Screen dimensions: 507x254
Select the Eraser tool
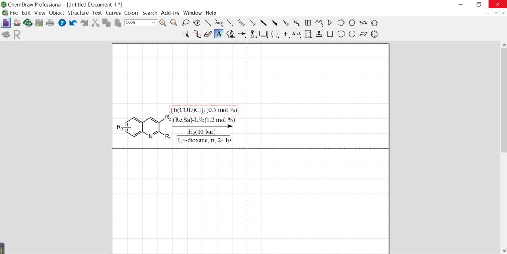point(208,34)
